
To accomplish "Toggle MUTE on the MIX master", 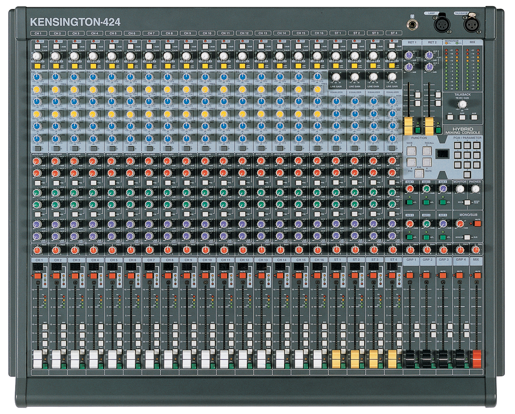I will (x=477, y=276).
